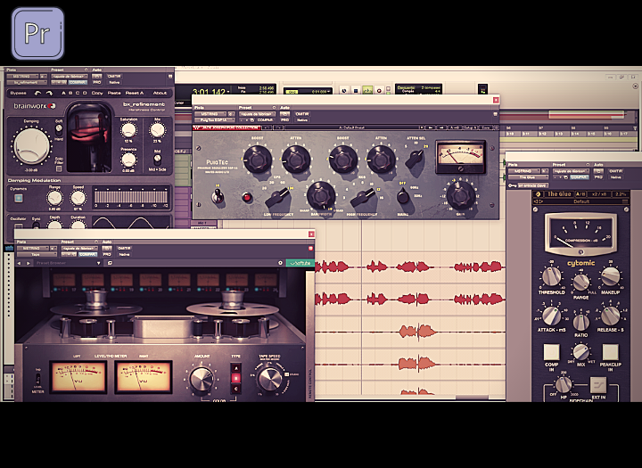Close the PuigTec plugin window

(x=496, y=100)
